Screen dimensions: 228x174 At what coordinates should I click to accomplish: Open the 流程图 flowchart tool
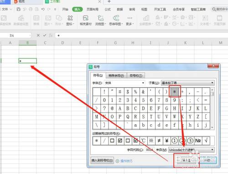coord(100,20)
